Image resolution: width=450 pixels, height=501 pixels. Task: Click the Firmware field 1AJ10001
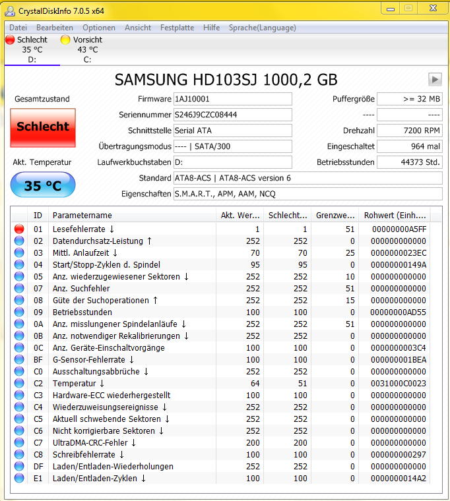[232, 99]
